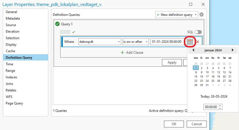
Task: Open the calendar date picker icon
Action: pos(190,42)
